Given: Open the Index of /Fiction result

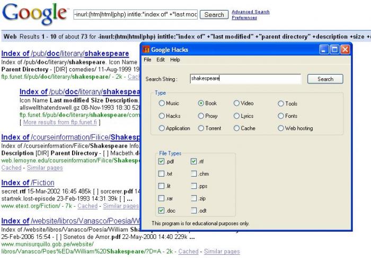Looking at the screenshot, I should coord(28,183).
